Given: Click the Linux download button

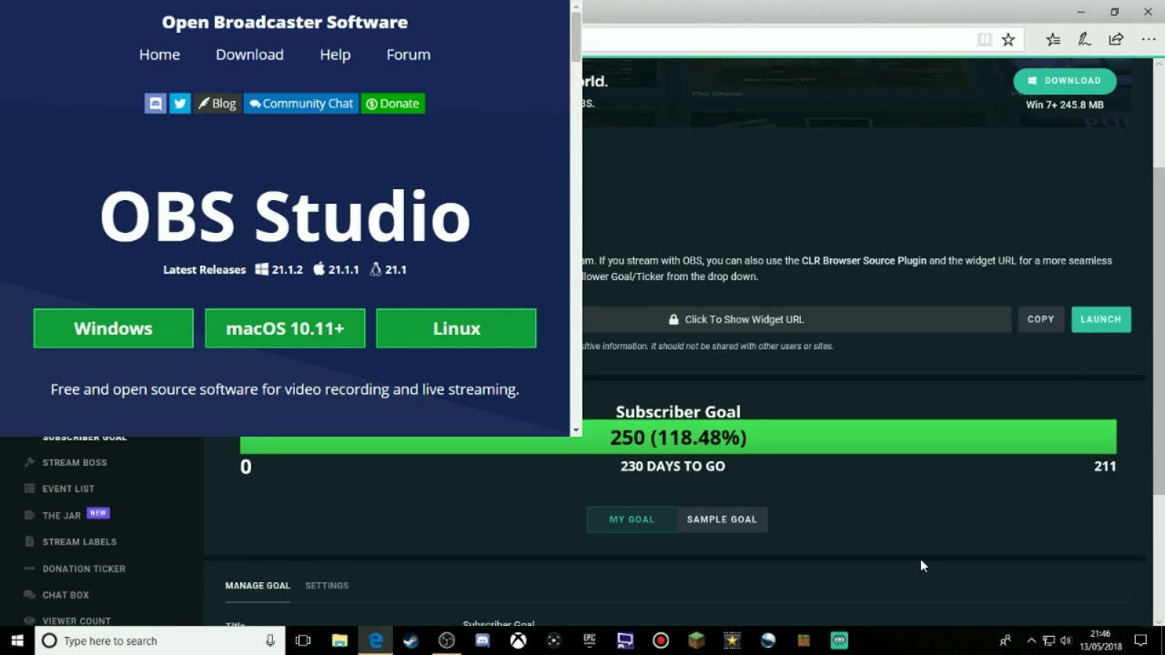Looking at the screenshot, I should [x=456, y=328].
